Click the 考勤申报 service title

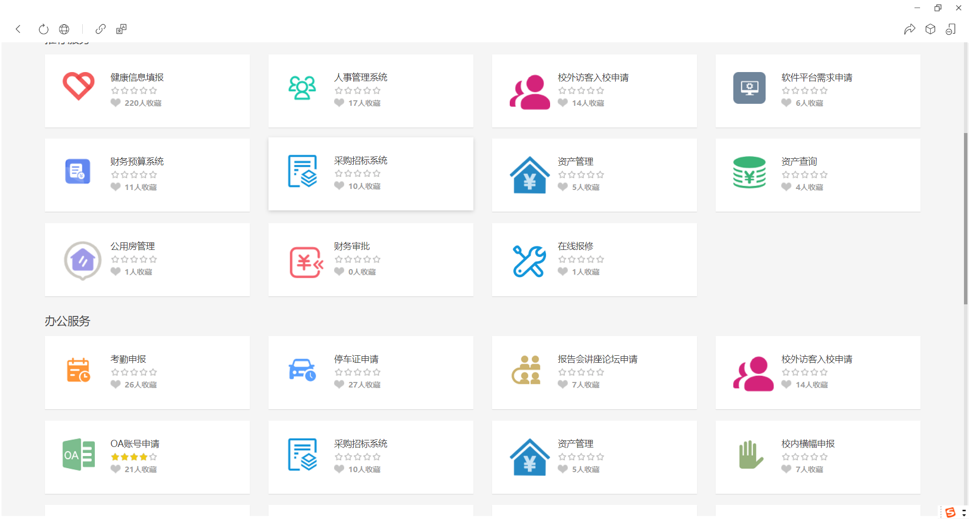(128, 359)
